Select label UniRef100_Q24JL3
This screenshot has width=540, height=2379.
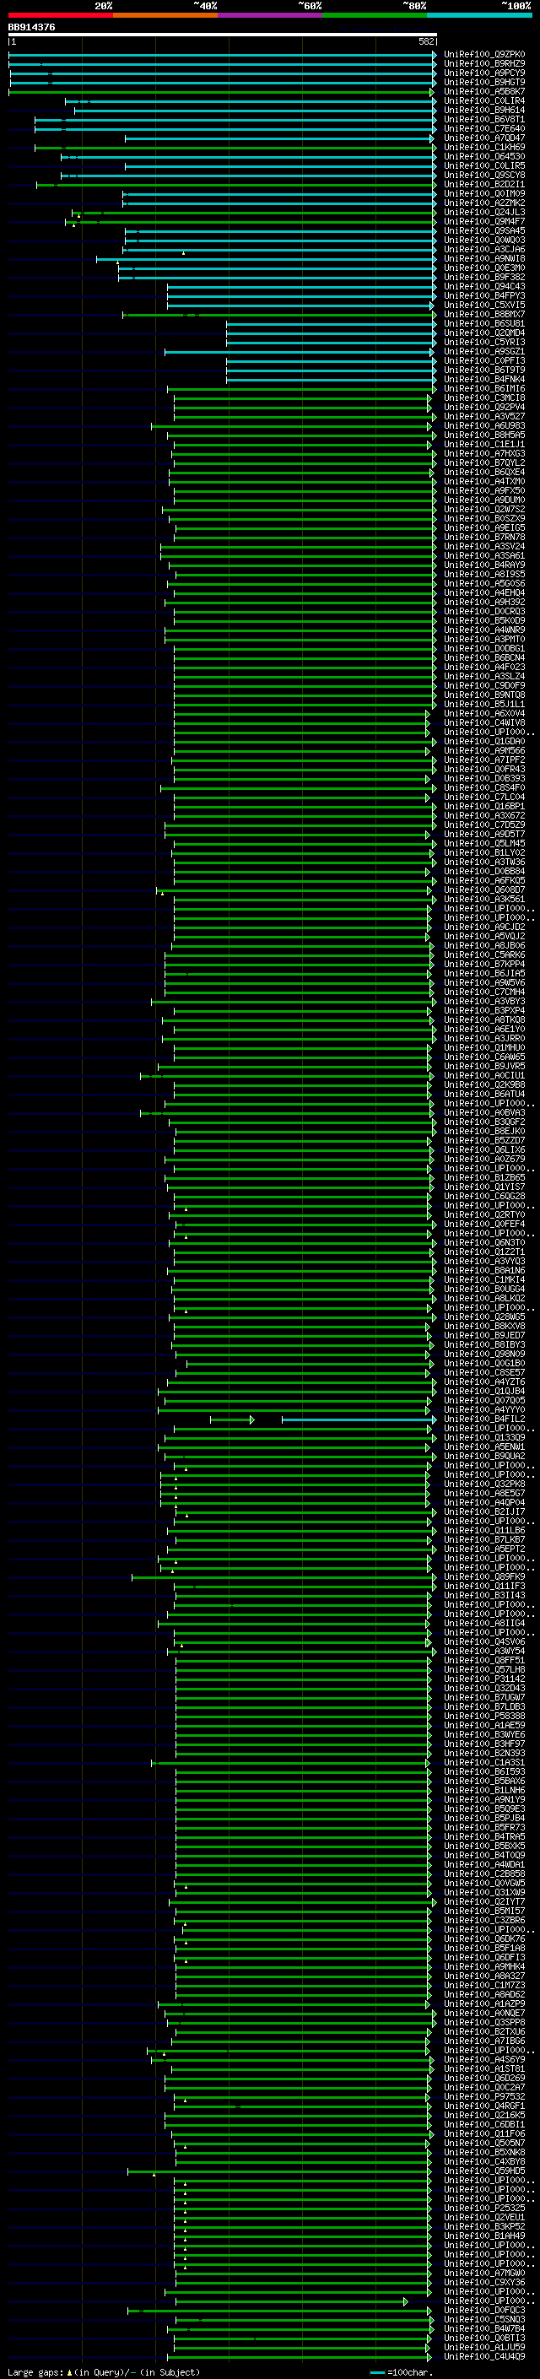(x=483, y=213)
